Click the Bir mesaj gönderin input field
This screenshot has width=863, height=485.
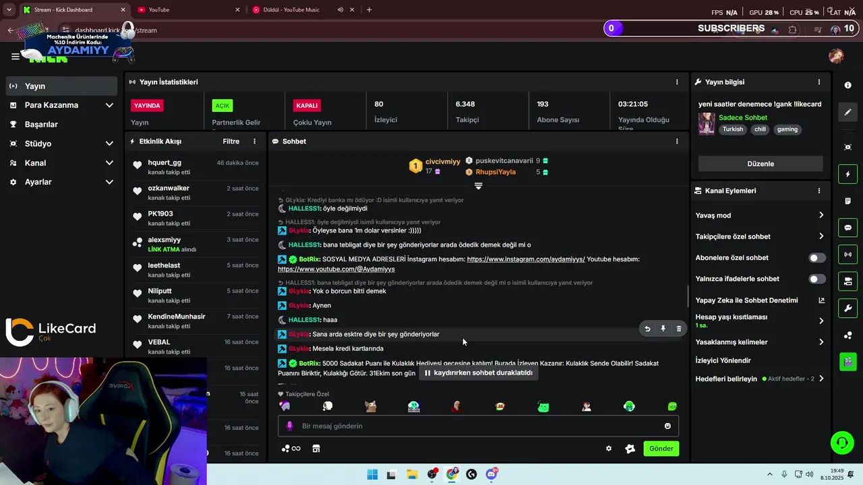tap(478, 426)
